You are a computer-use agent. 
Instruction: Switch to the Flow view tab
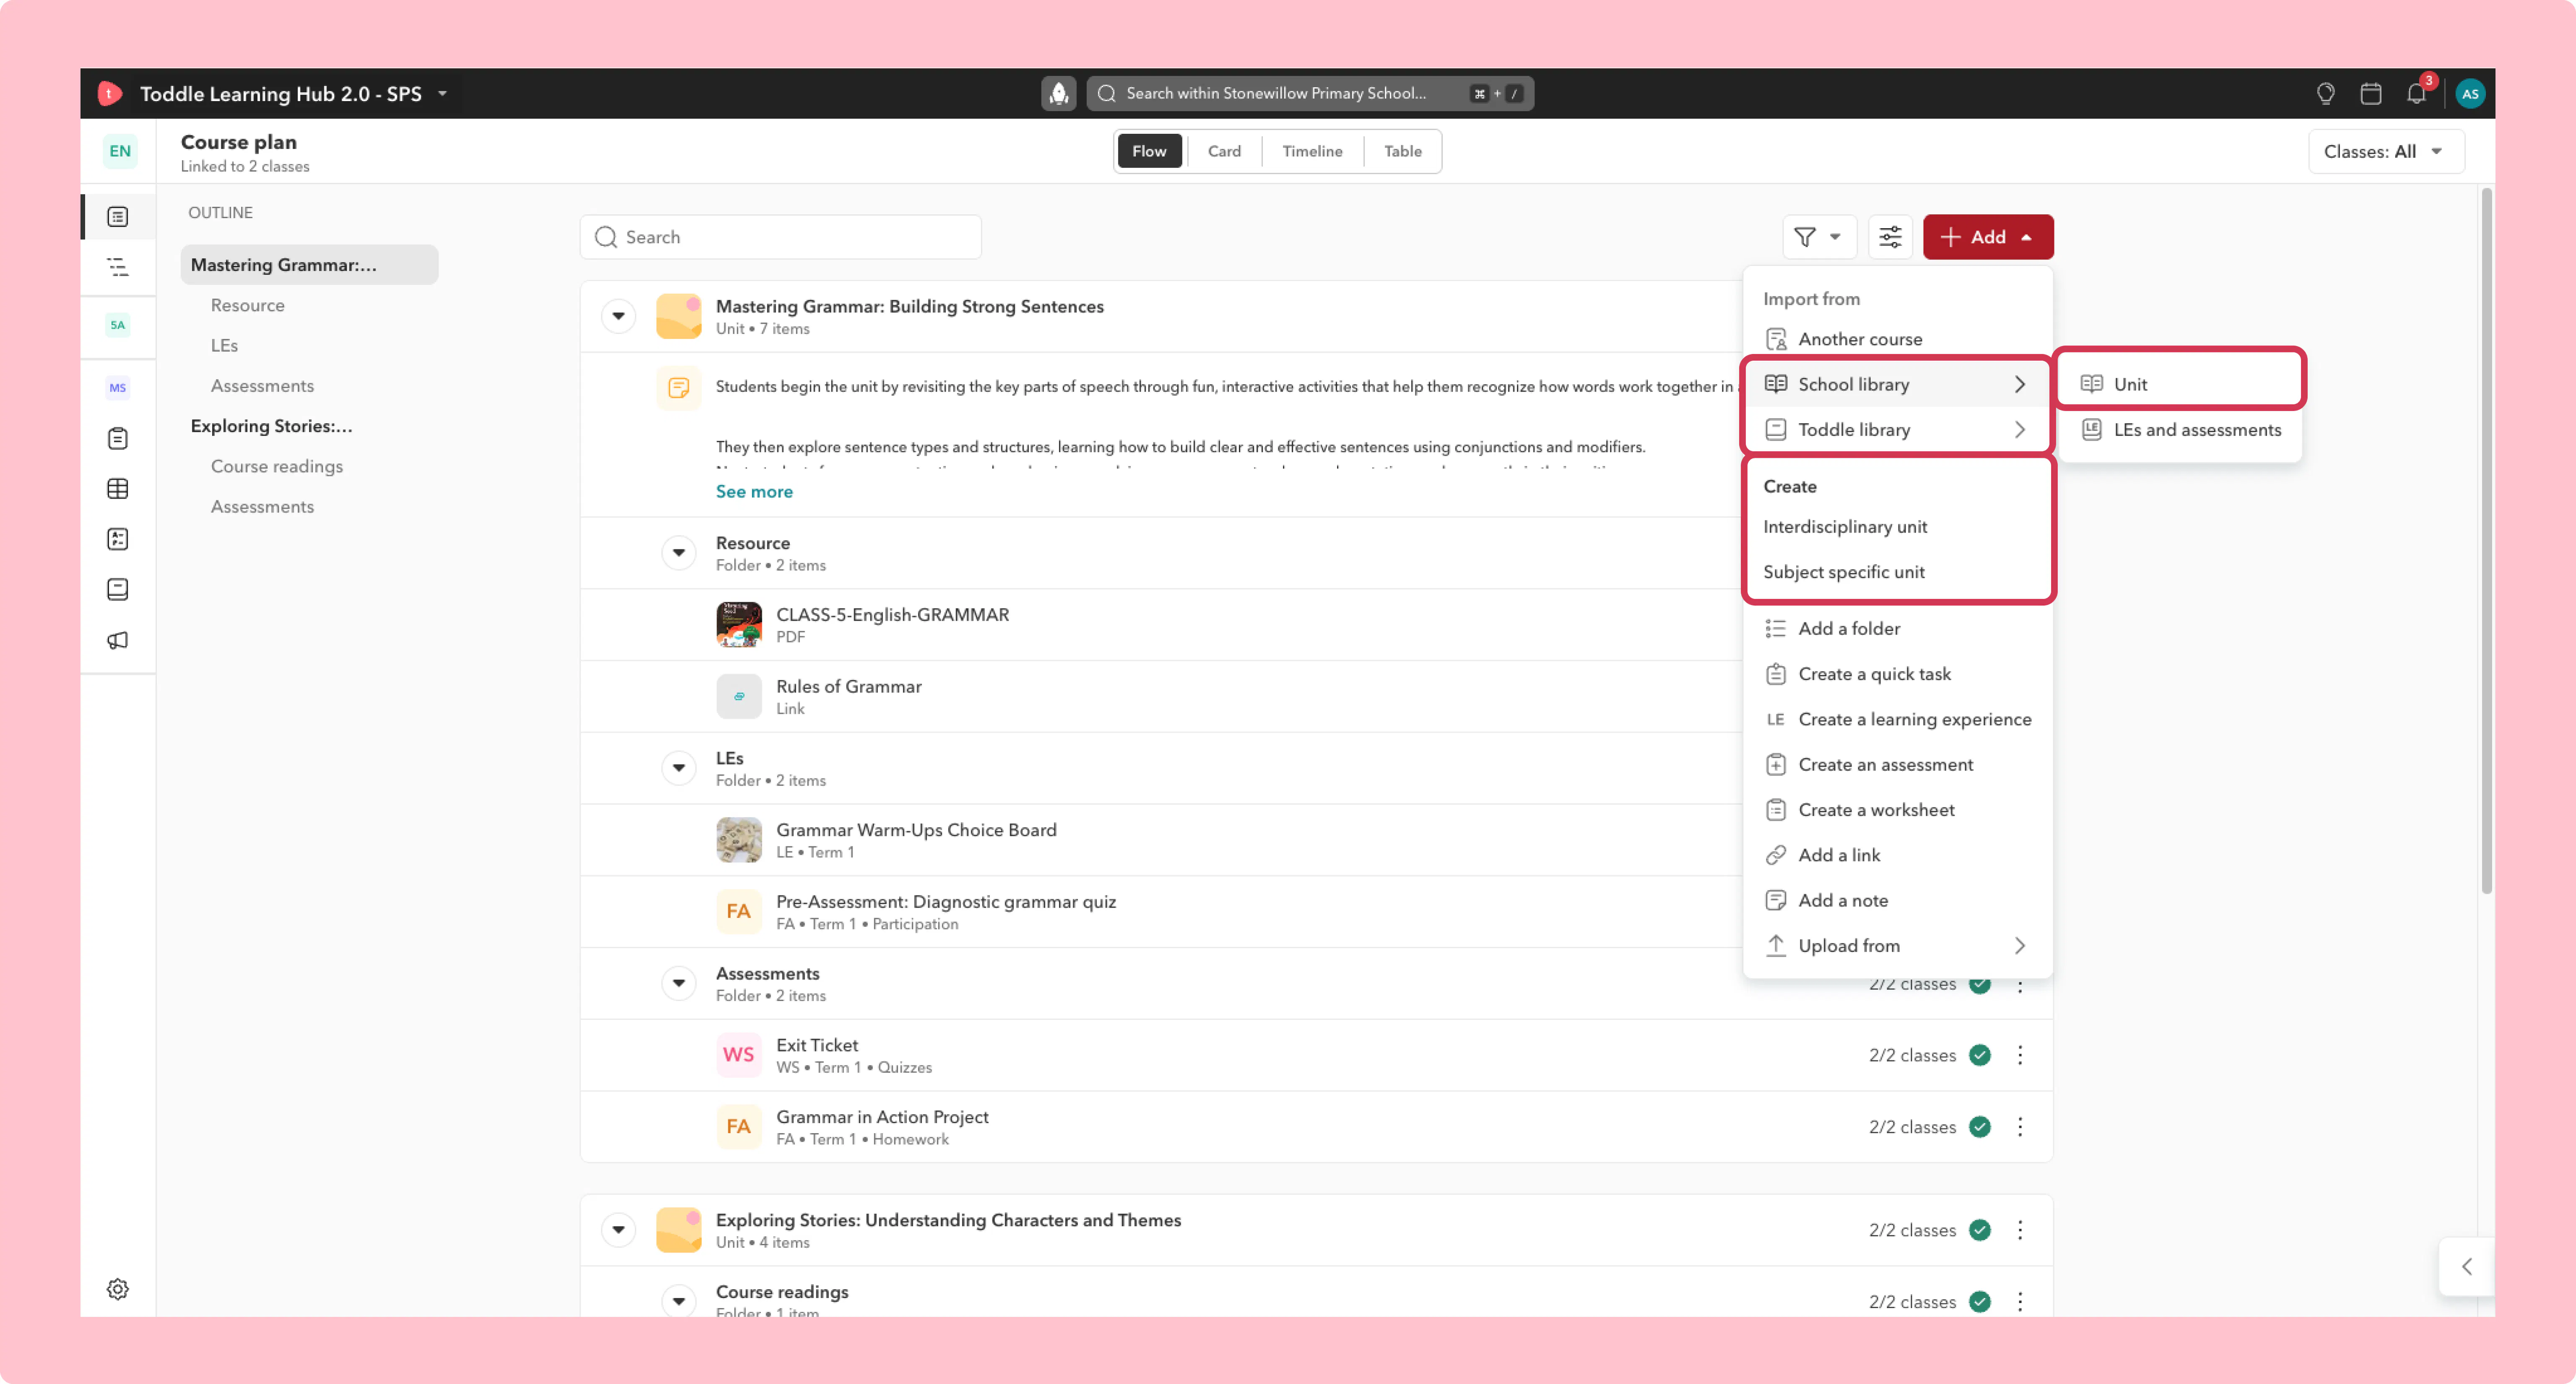(1149, 151)
